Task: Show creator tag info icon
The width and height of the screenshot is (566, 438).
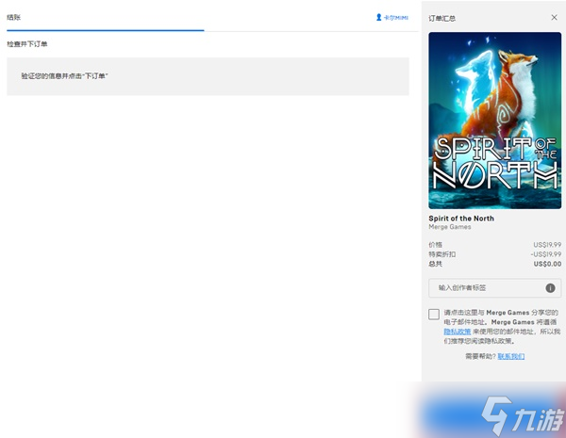Action: [x=550, y=287]
